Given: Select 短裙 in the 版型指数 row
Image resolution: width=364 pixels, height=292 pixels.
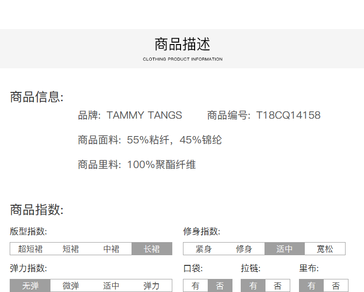Looking at the screenshot, I should (70, 249).
